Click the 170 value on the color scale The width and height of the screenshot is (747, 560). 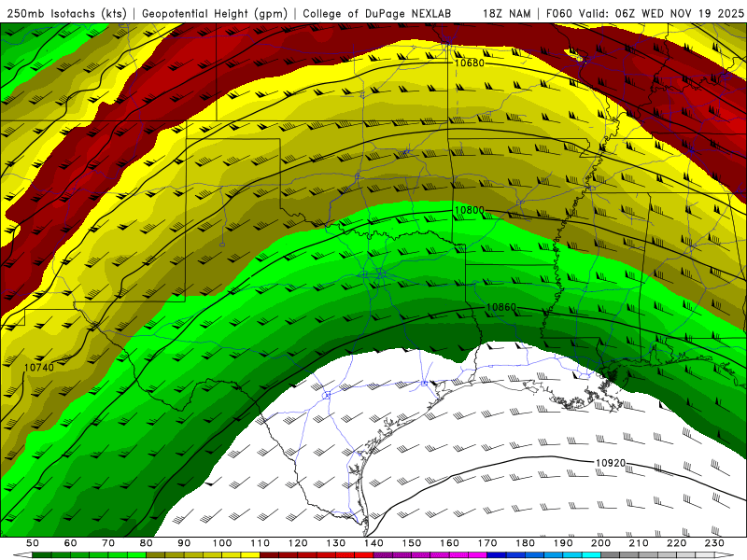[487, 543]
